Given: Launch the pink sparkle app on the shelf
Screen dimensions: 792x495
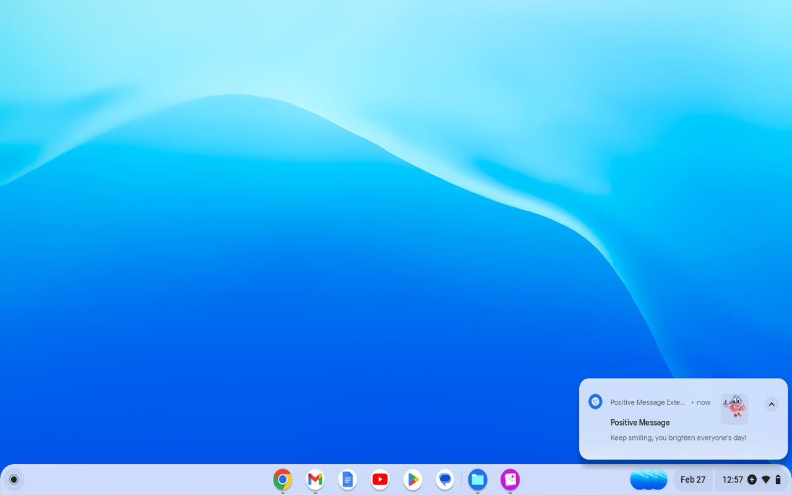Looking at the screenshot, I should click(510, 479).
